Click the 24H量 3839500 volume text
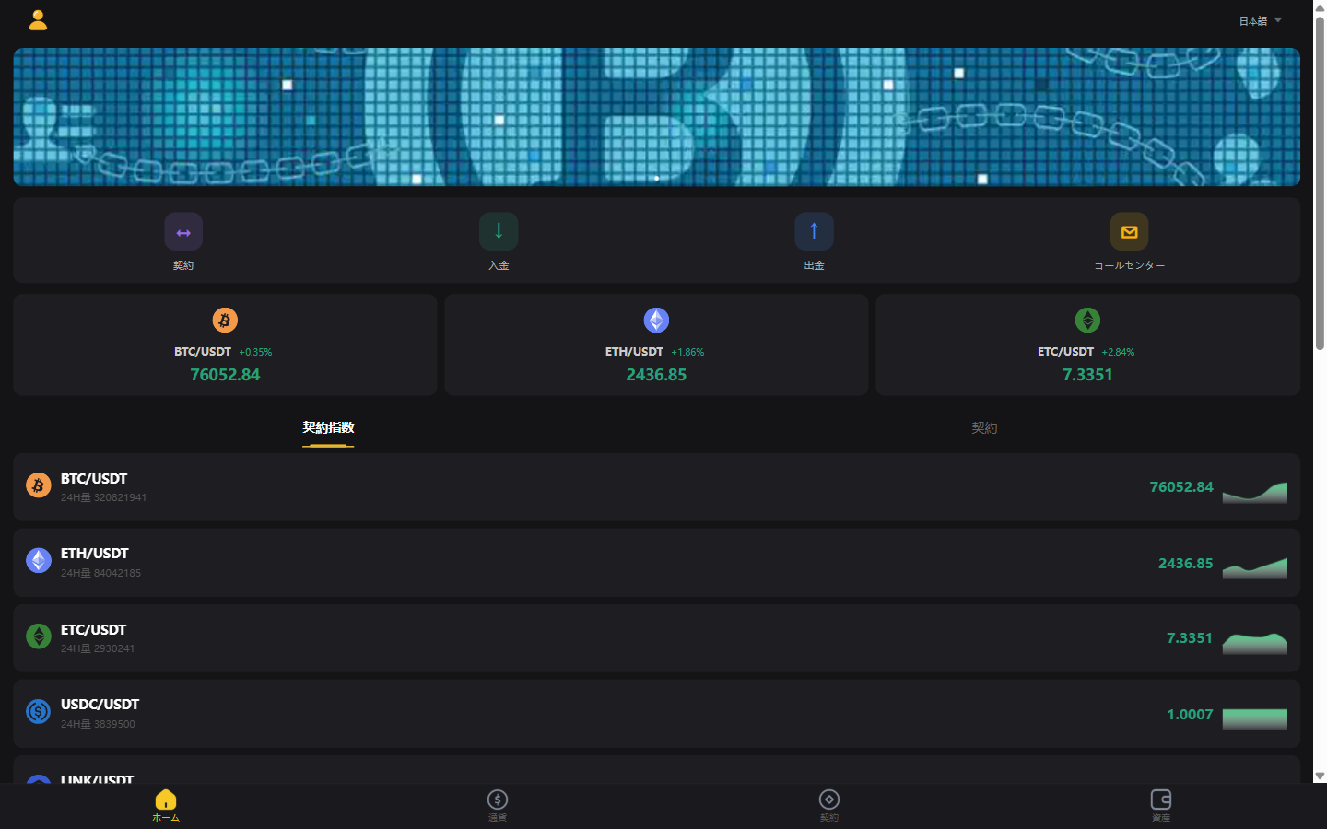The image size is (1327, 829). [x=98, y=724]
